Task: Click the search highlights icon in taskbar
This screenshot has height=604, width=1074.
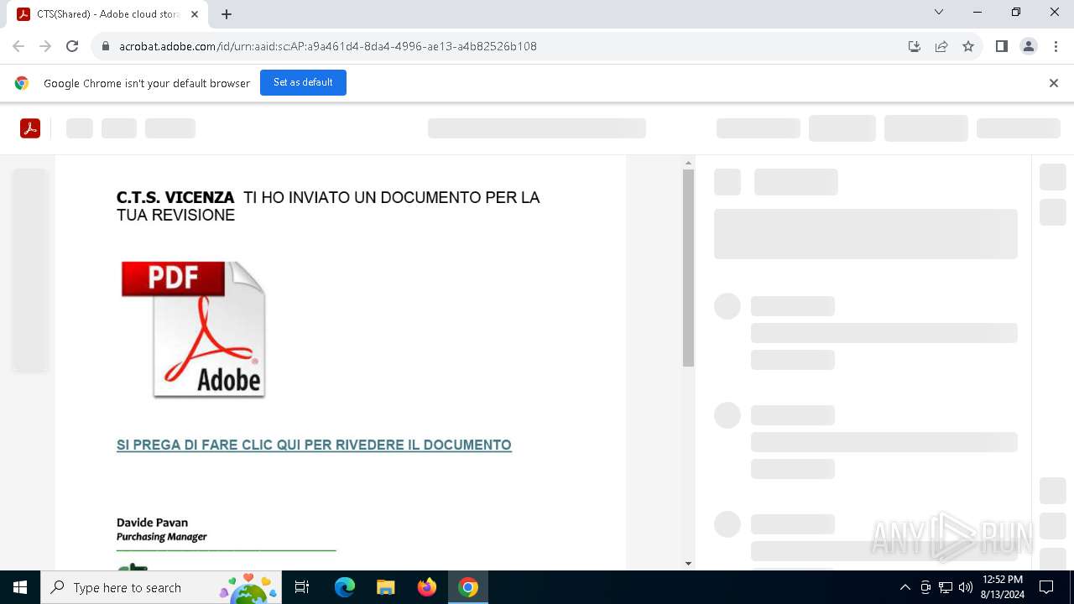Action: pyautogui.click(x=248, y=588)
